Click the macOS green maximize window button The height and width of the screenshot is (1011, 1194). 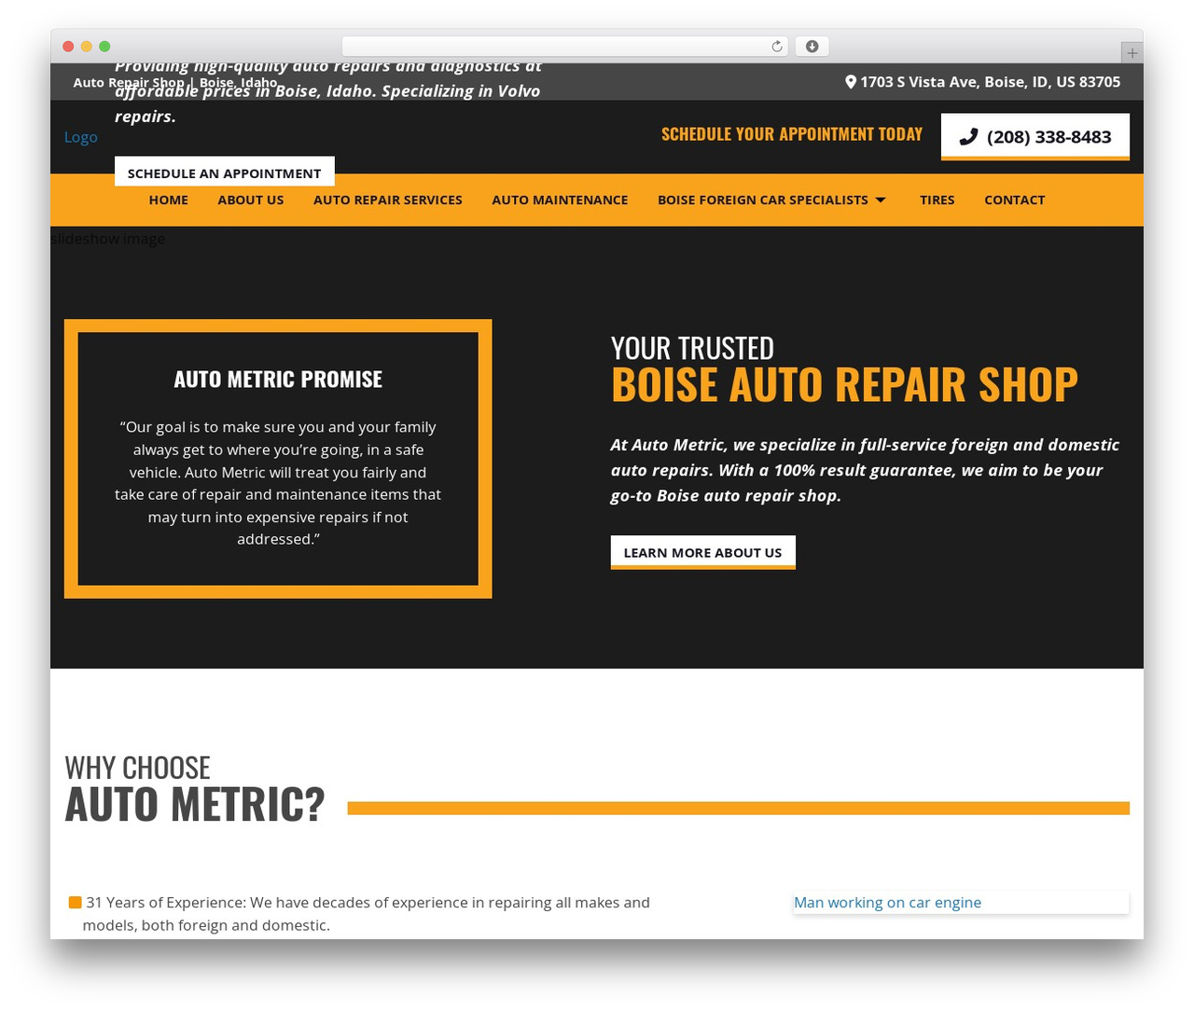coord(104,47)
